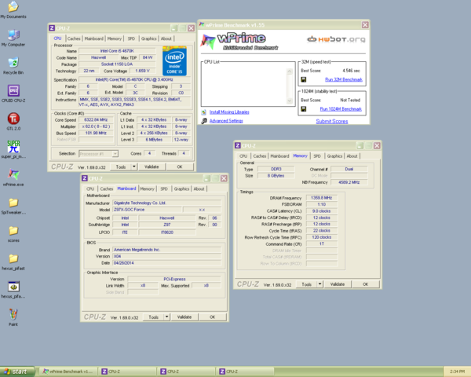The image size is (471, 377).
Task: Click the wPrime CPU List scrollbar
Action: click(290, 86)
